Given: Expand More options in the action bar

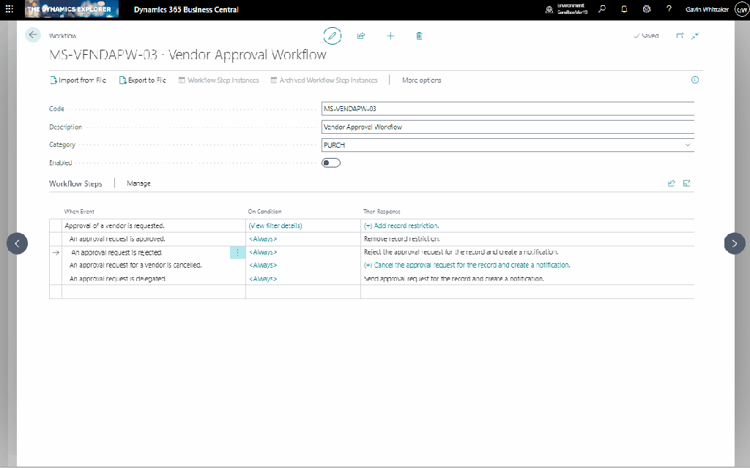Looking at the screenshot, I should point(421,80).
